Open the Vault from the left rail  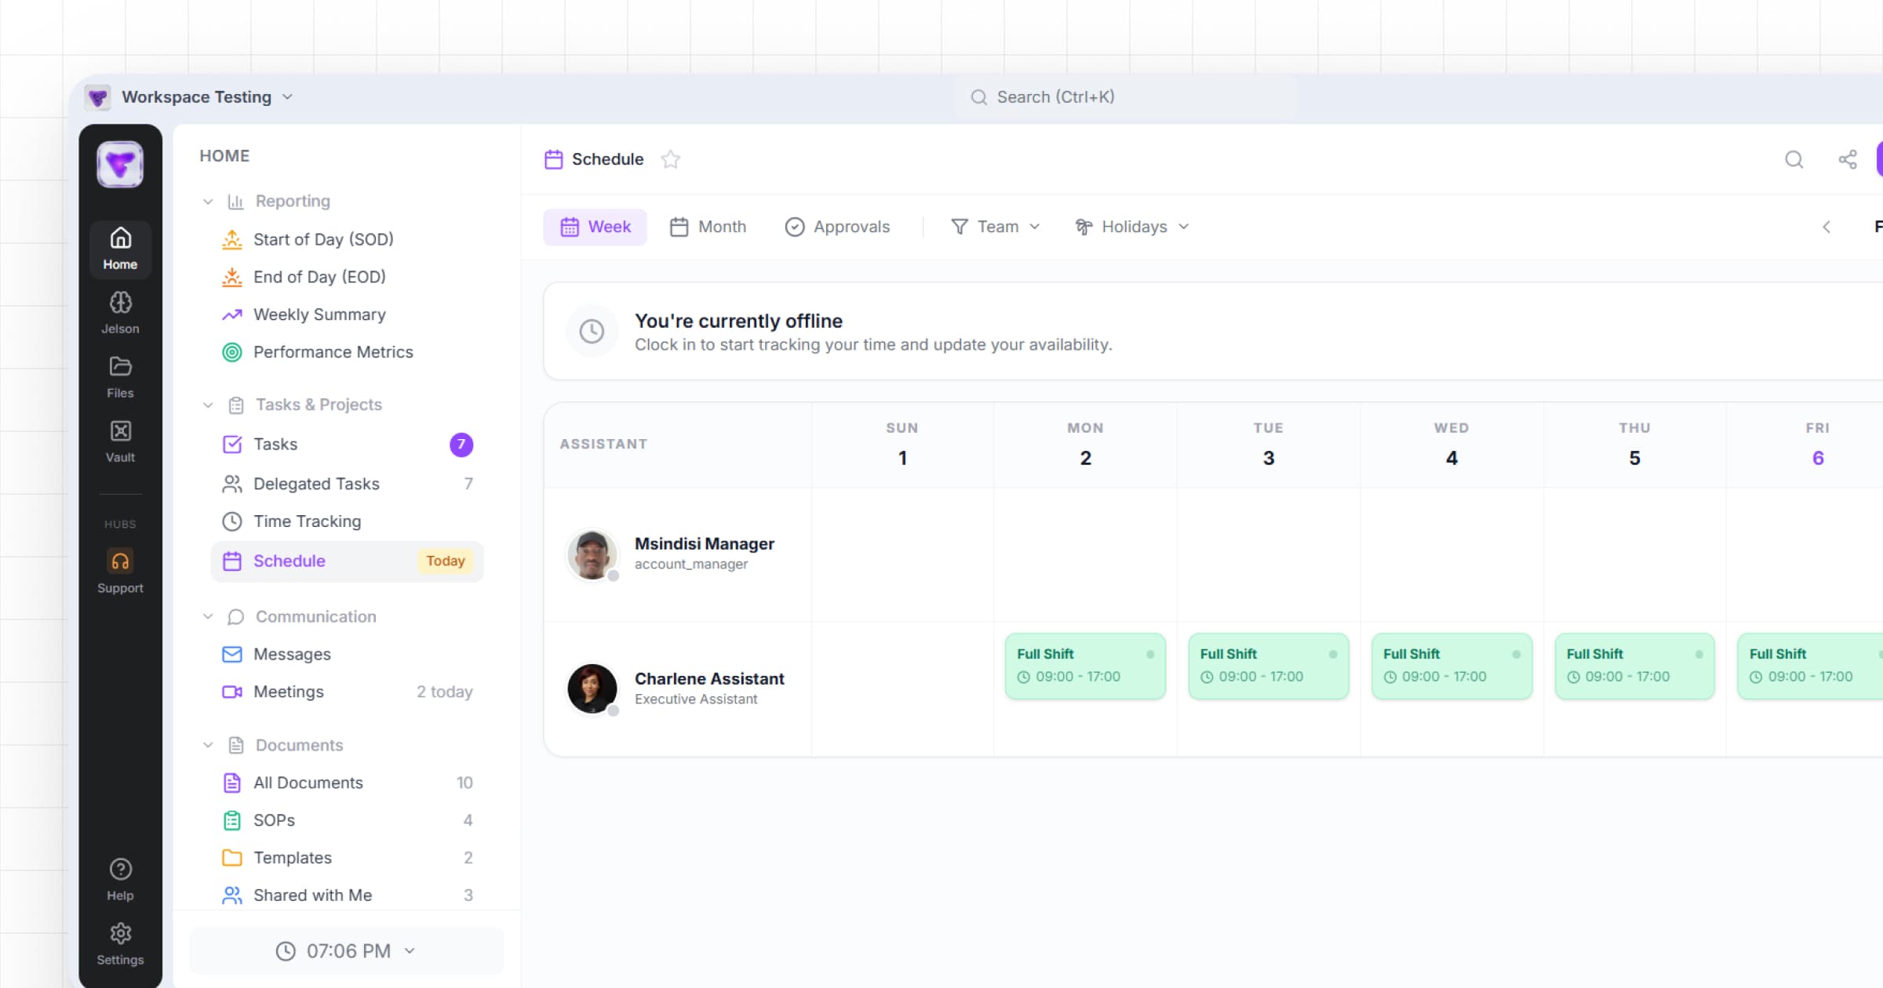click(120, 439)
